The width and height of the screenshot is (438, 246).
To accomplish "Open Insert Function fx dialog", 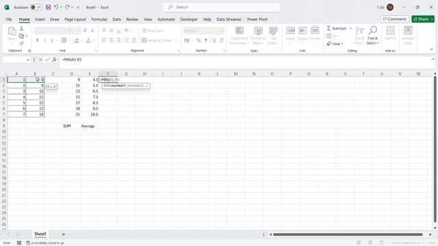I will click(54, 59).
